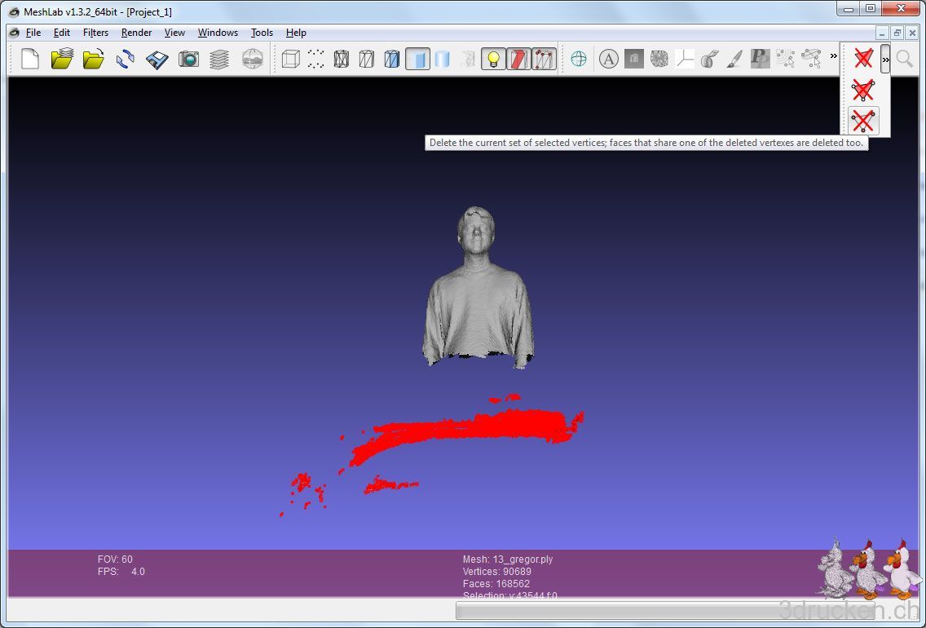Select the vertex selection cursor tool
Viewport: 926px width, 628px height.
click(x=811, y=59)
